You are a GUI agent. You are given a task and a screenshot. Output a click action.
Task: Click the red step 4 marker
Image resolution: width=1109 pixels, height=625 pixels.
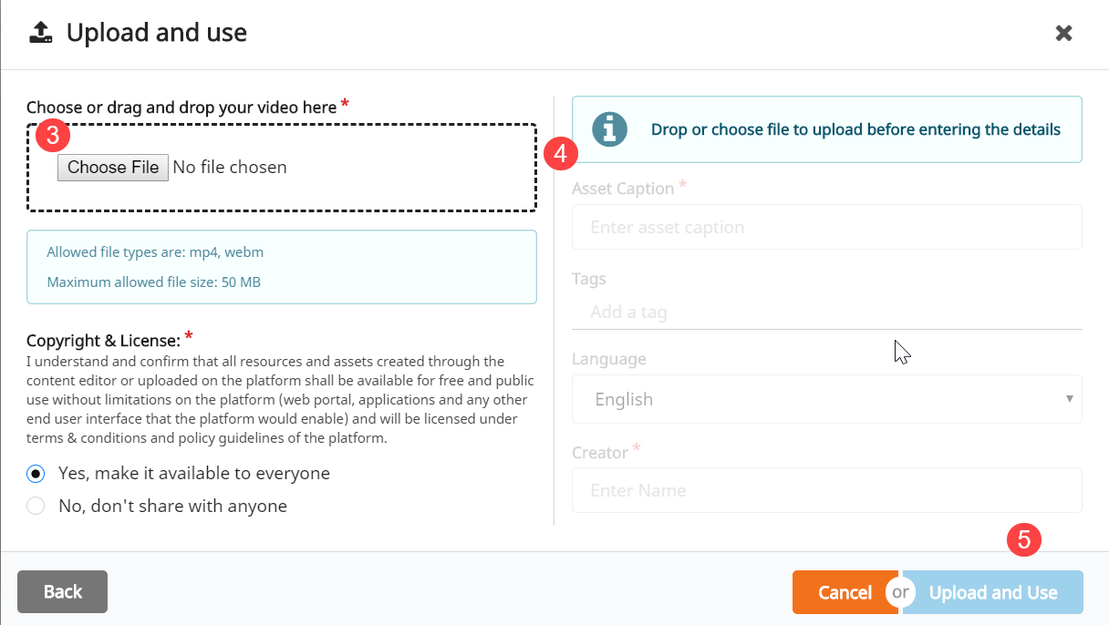click(560, 152)
